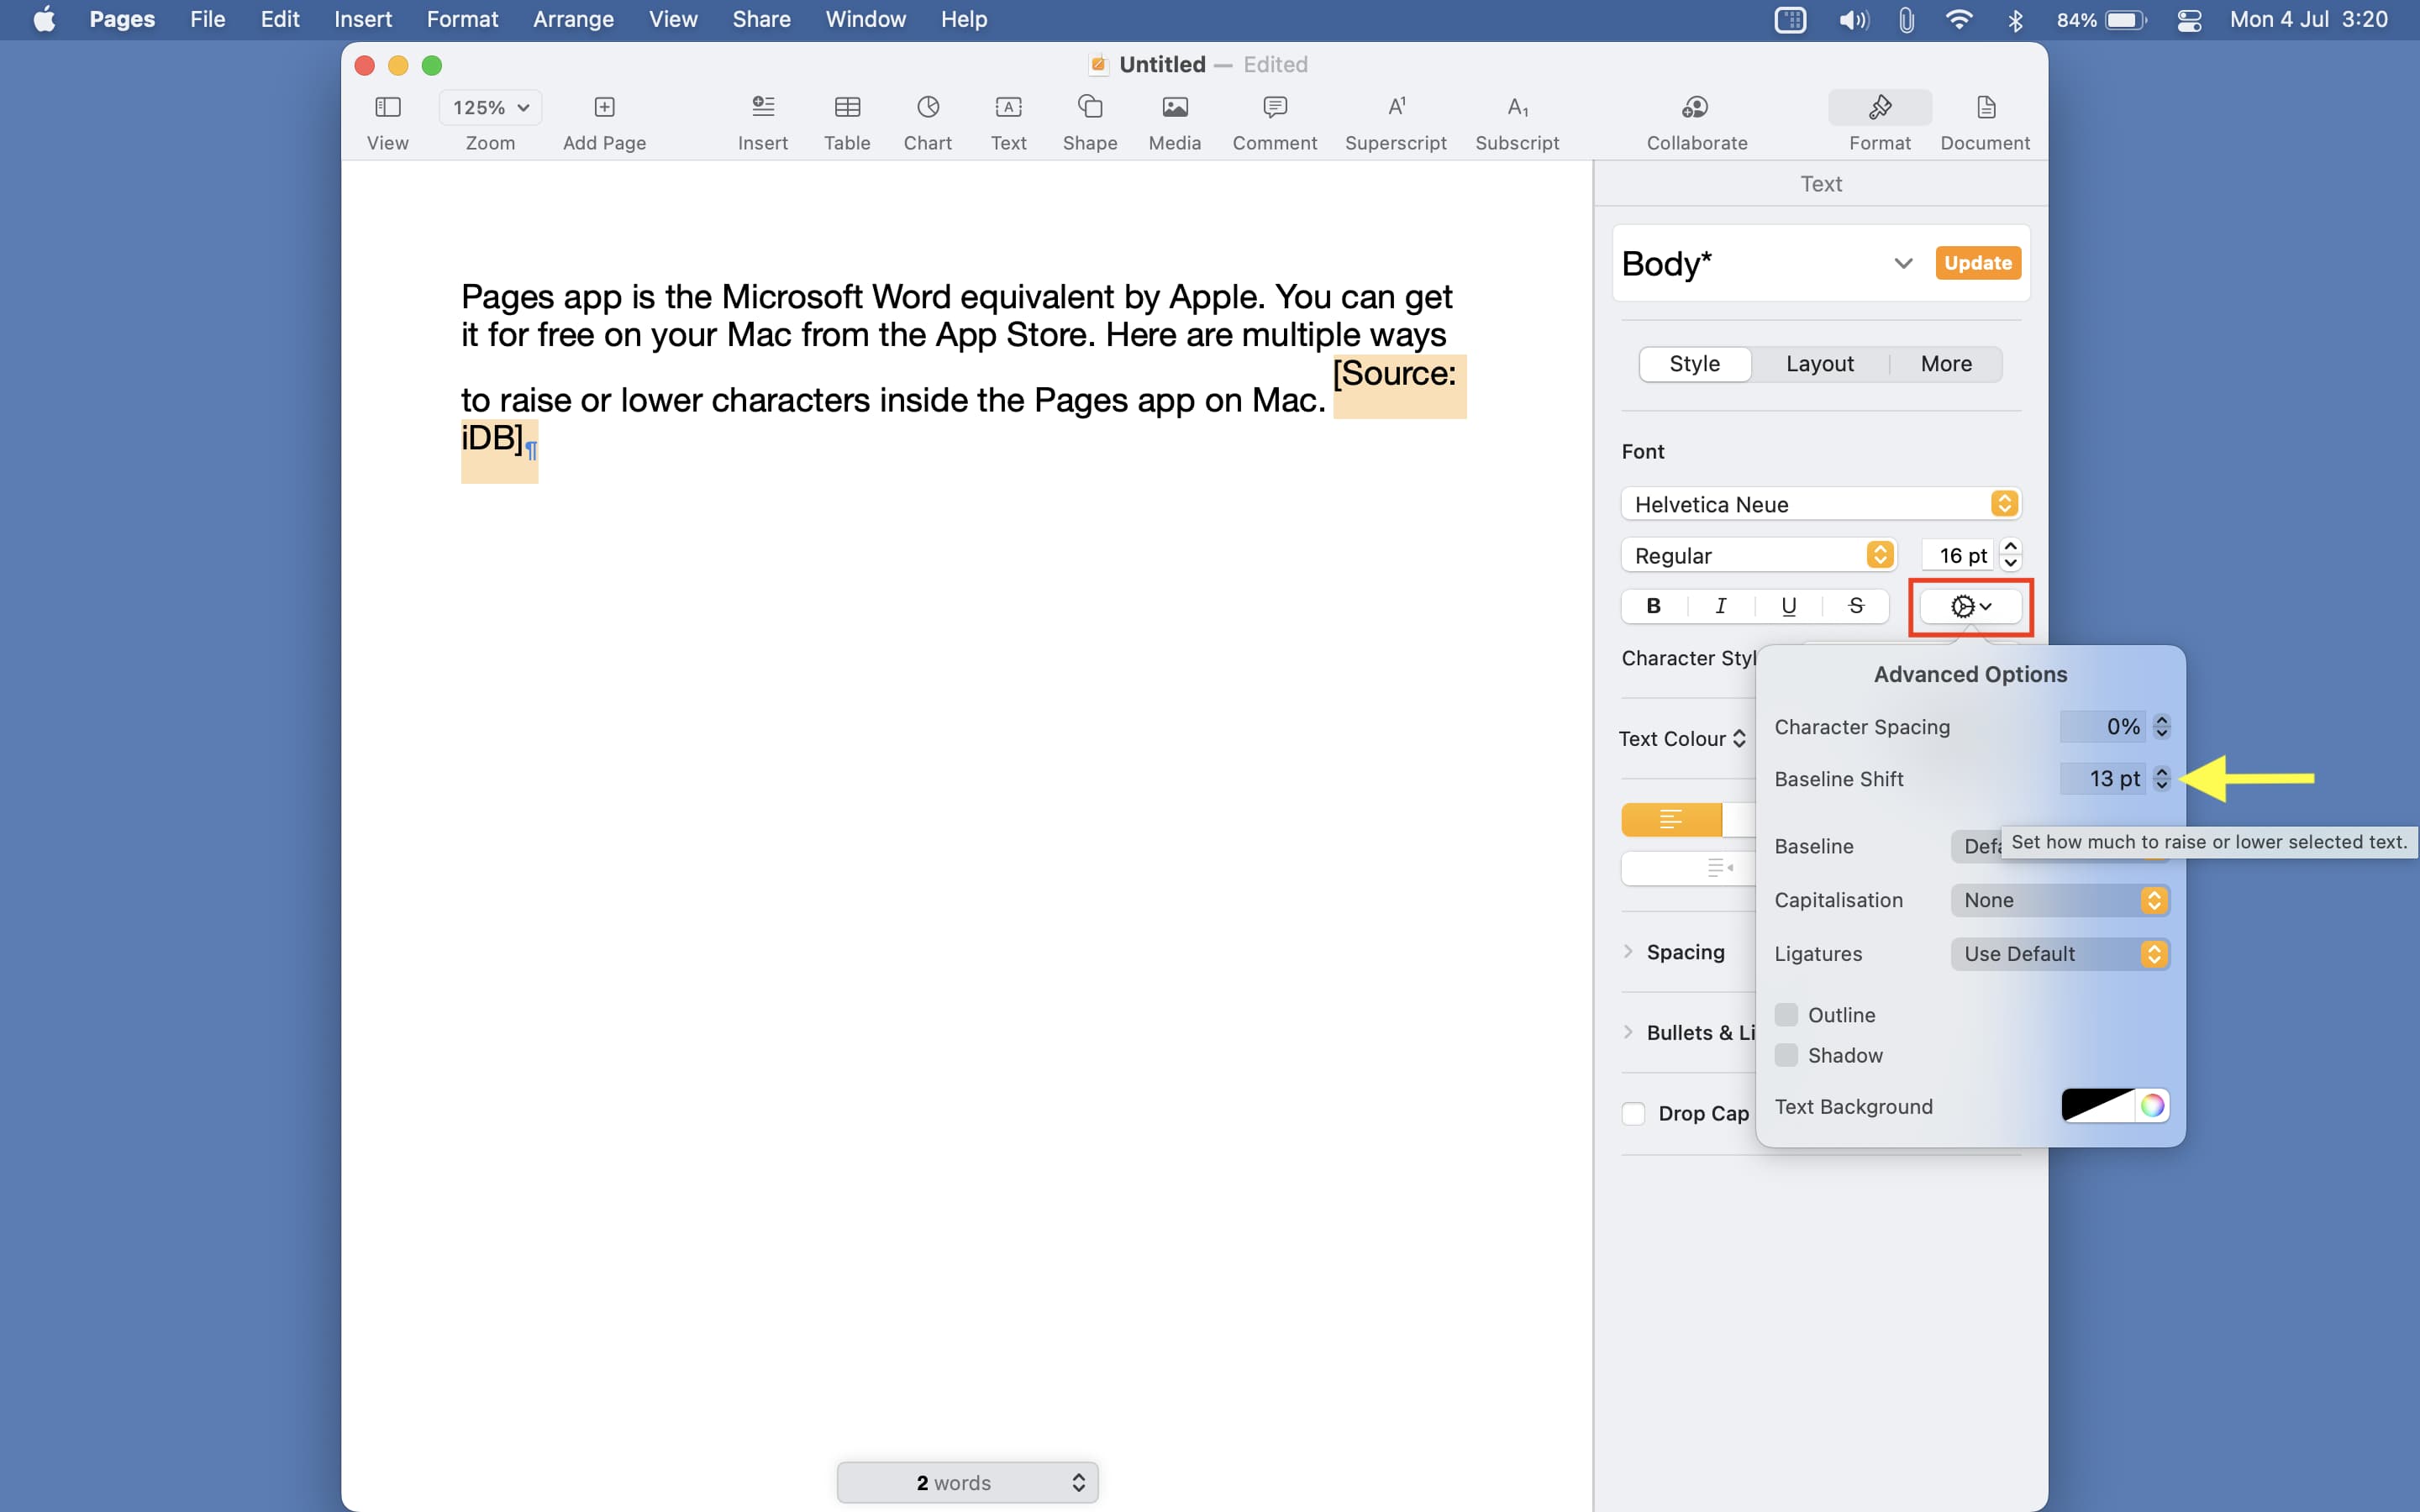Open the Arrange menu

[x=573, y=19]
